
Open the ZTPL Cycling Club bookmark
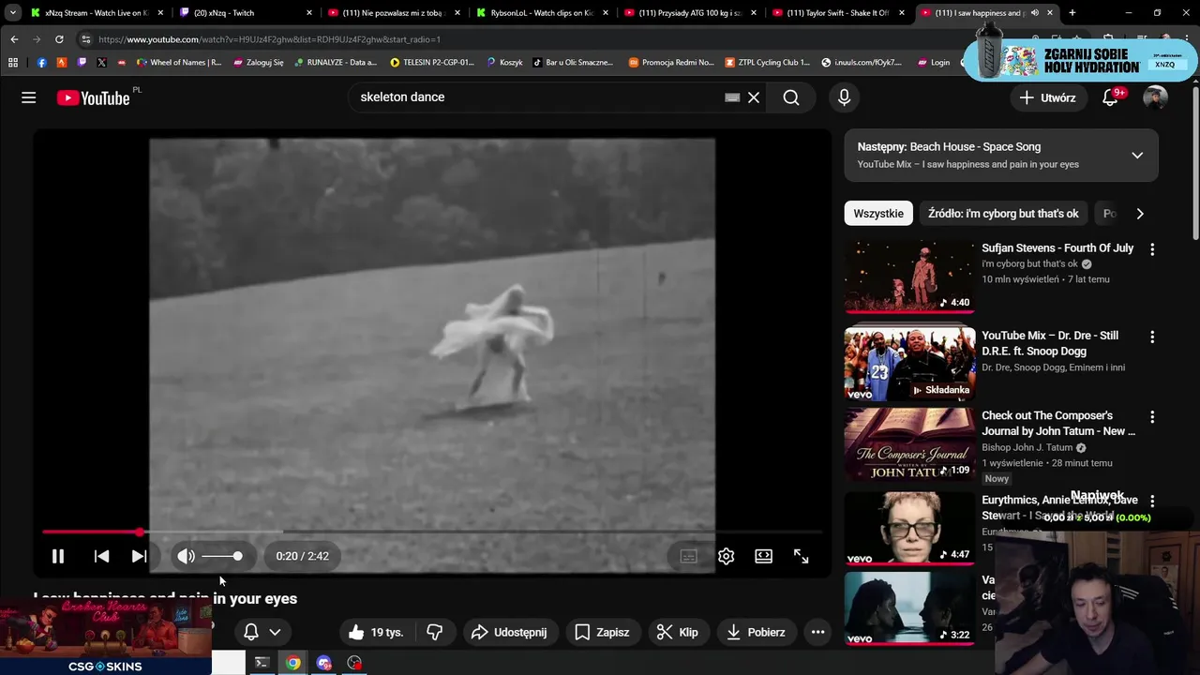coord(767,63)
